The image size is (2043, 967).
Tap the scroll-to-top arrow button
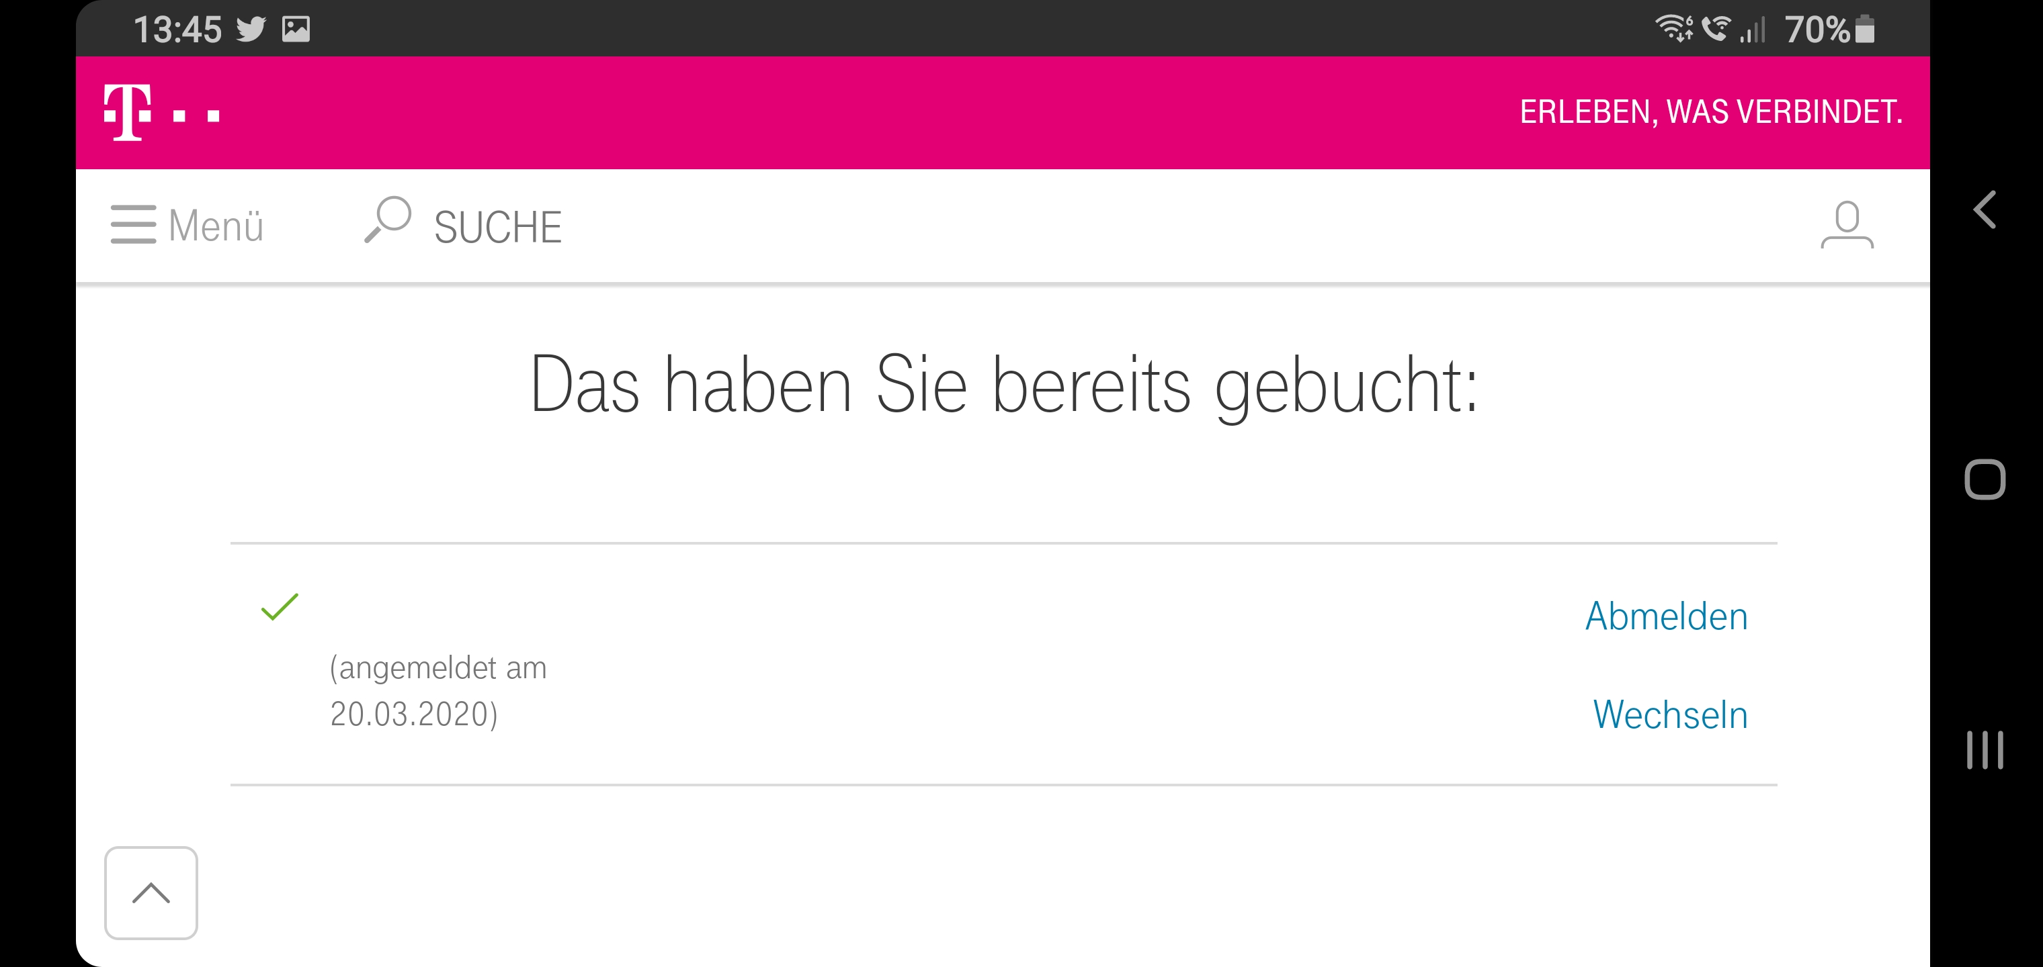tap(151, 893)
